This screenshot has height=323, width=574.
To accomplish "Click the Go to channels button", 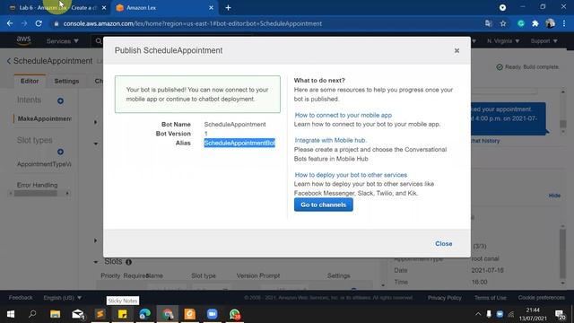I will [x=323, y=205].
